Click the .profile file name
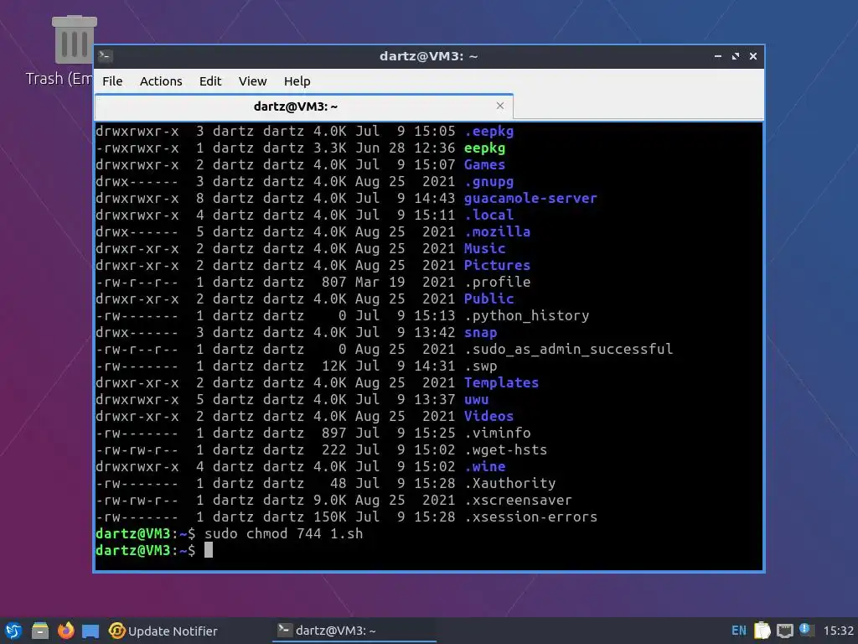The height and width of the screenshot is (644, 858). coord(497,282)
